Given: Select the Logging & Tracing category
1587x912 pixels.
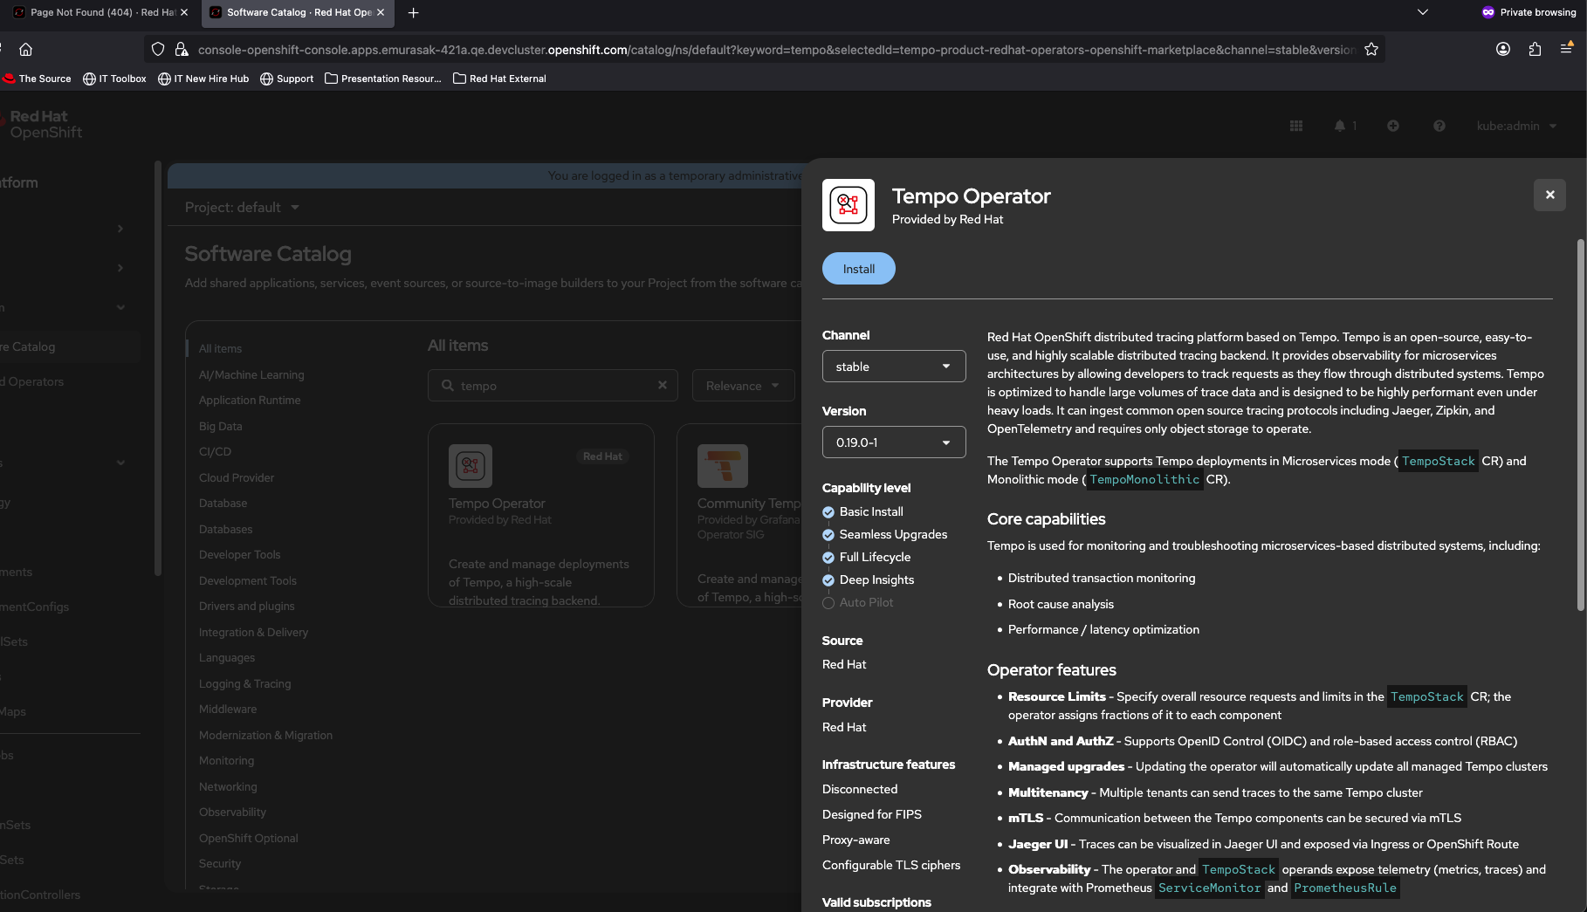Looking at the screenshot, I should (x=244, y=684).
